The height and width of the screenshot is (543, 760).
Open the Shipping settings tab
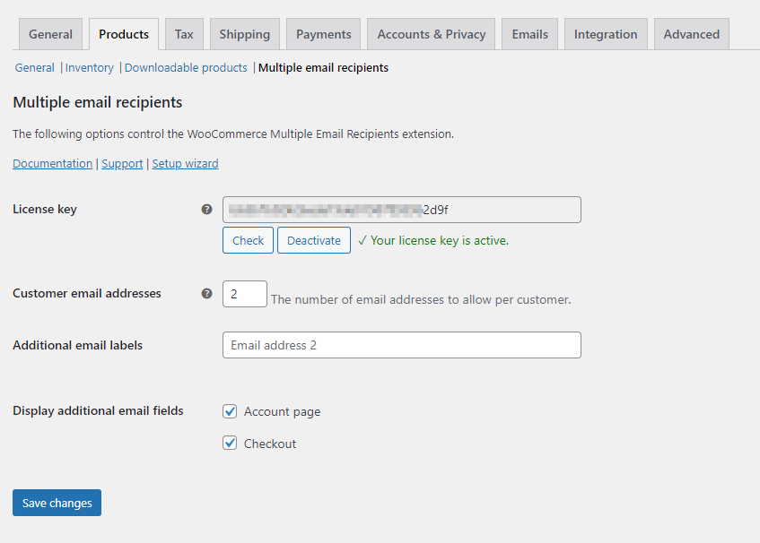[244, 34]
